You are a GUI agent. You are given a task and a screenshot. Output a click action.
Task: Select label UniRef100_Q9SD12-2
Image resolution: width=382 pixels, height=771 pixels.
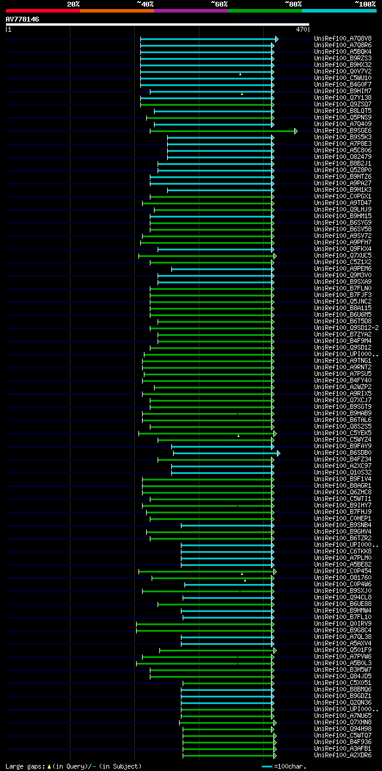346,328
